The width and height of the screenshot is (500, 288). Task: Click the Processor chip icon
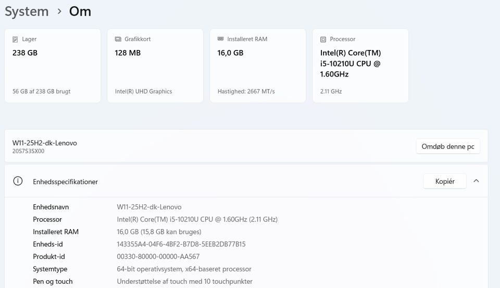(x=323, y=39)
